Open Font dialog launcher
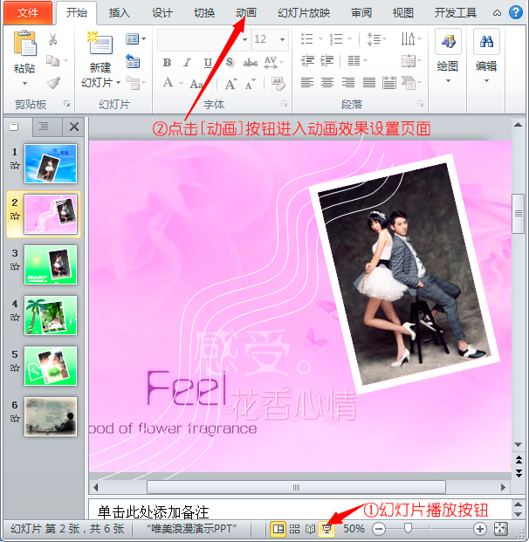Viewport: 529px width, 542px height. (x=284, y=103)
